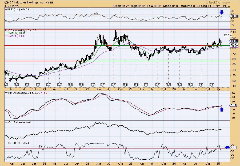Click the EMA(43) 83.92 legend entry
Image resolution: width=240 pixels, height=166 pixels.
click(x=15, y=36)
